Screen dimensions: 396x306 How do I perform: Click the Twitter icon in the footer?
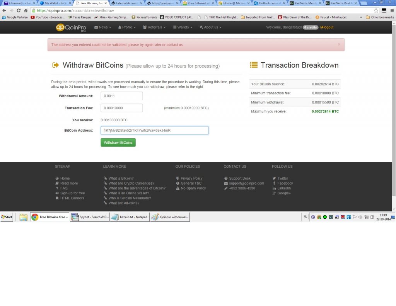point(274,178)
